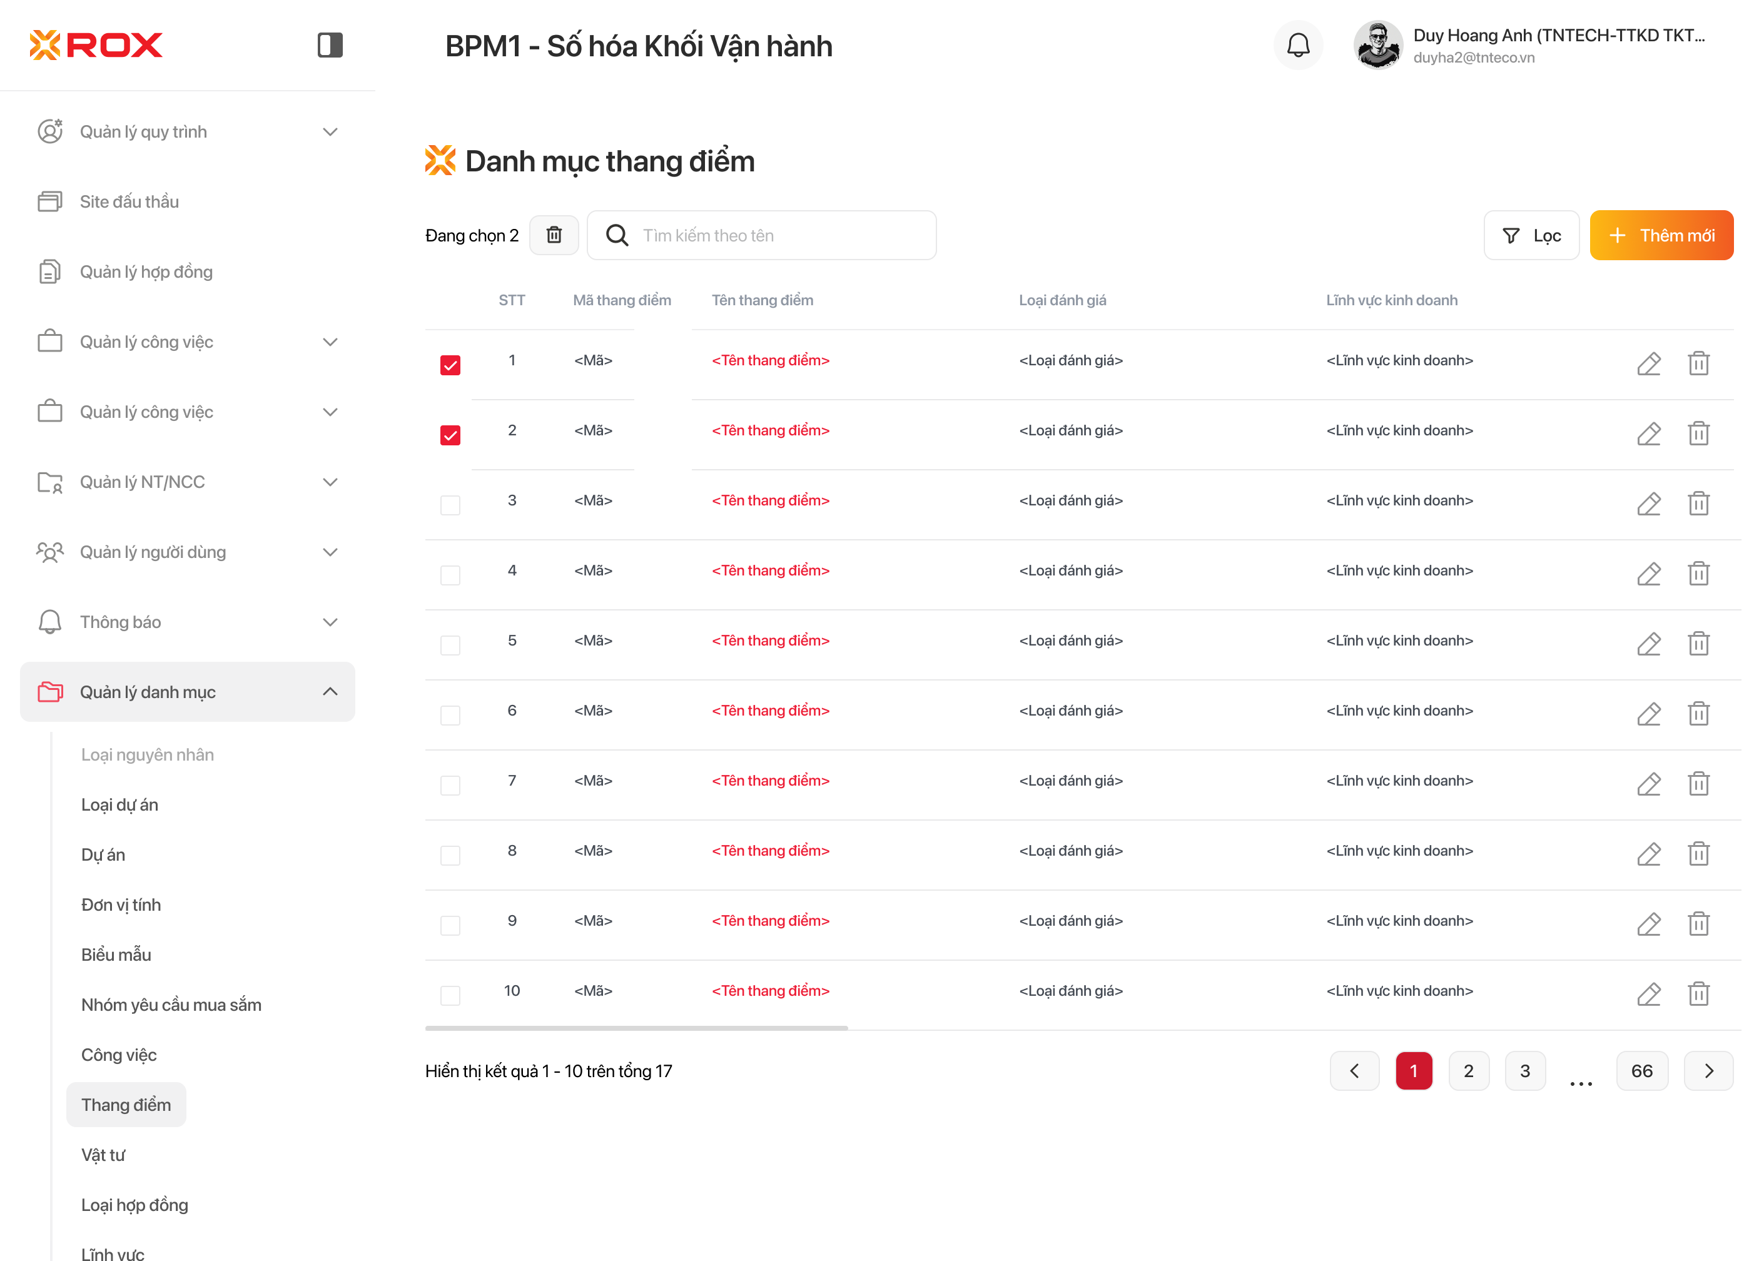Click user avatar picture in header
This screenshot has width=1764, height=1261.
[1377, 45]
